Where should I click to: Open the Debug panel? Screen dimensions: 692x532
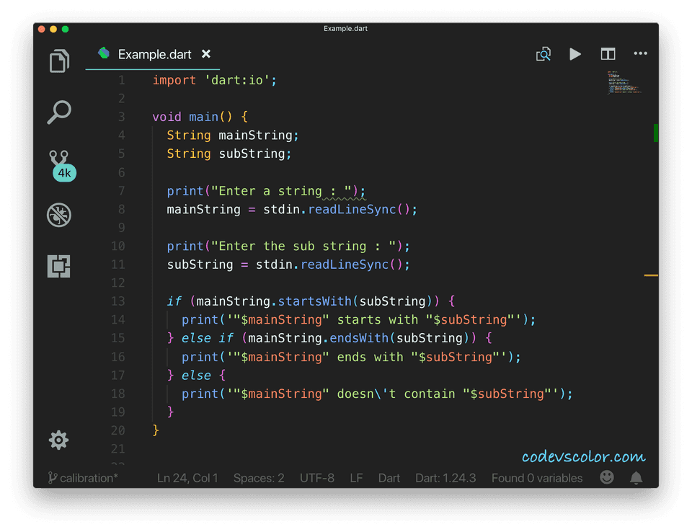(x=59, y=215)
